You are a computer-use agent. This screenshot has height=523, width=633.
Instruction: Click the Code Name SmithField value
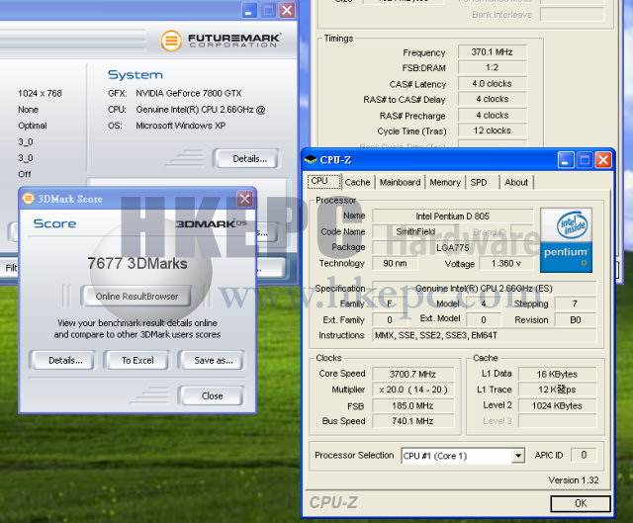pos(415,231)
